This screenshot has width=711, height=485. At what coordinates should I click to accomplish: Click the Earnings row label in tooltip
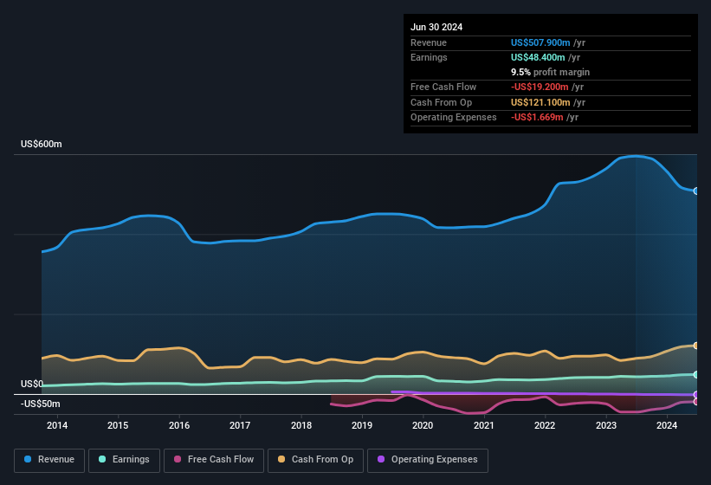pos(429,57)
